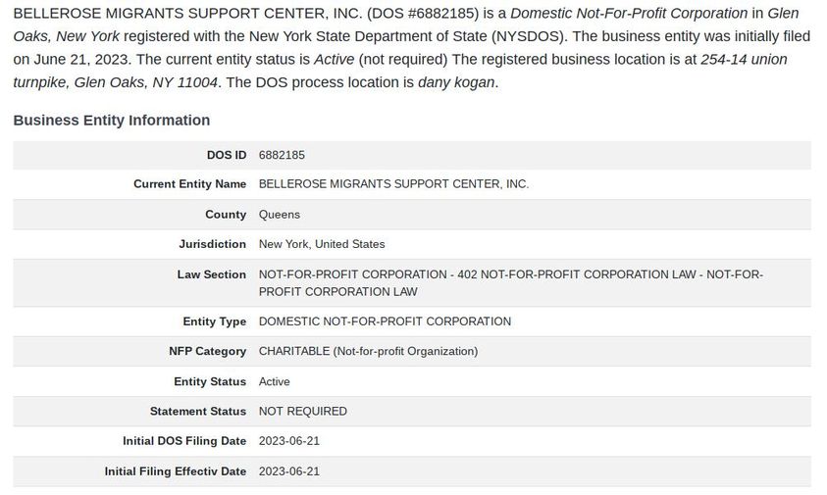The height and width of the screenshot is (495, 827).
Task: Click the BELLEROSE MIGRANTS SUPPORT CENTER name value
Action: [x=393, y=184]
